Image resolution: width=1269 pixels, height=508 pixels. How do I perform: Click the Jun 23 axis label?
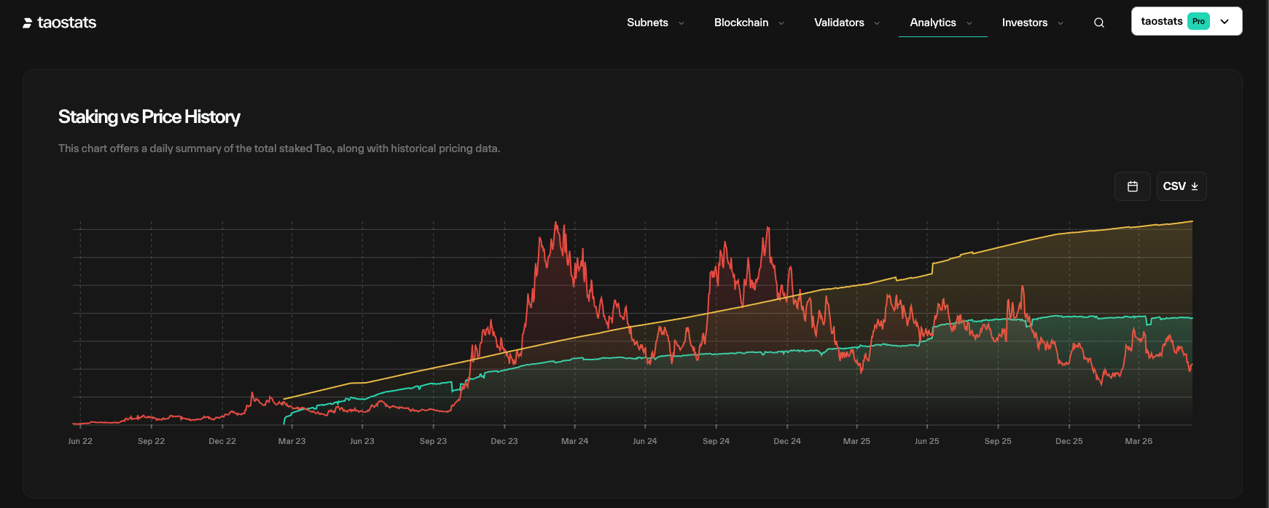362,441
